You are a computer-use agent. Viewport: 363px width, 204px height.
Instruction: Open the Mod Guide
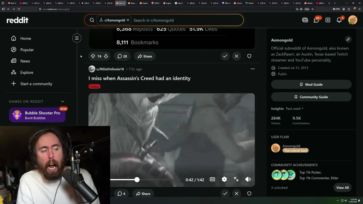311,84
